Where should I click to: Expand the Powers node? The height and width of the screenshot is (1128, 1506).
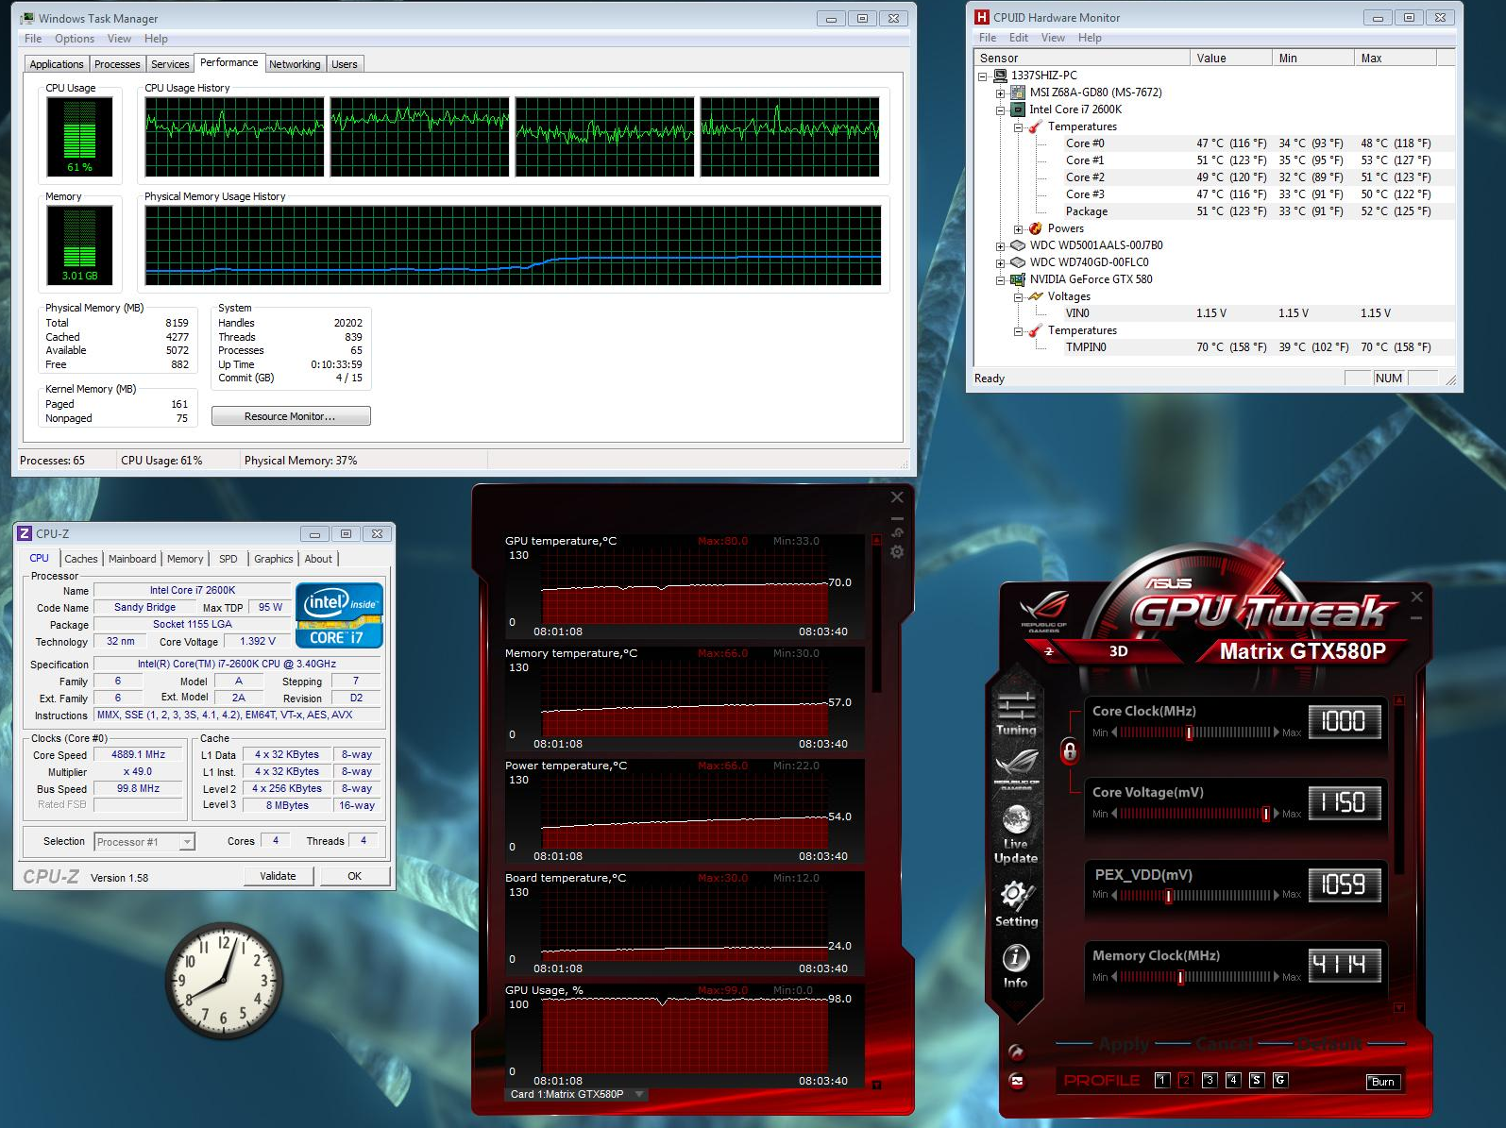[x=1018, y=228]
